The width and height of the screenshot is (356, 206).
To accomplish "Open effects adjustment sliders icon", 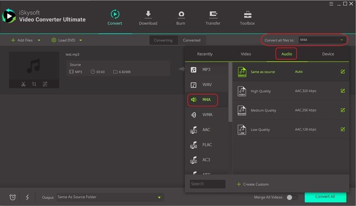I will (45, 84).
